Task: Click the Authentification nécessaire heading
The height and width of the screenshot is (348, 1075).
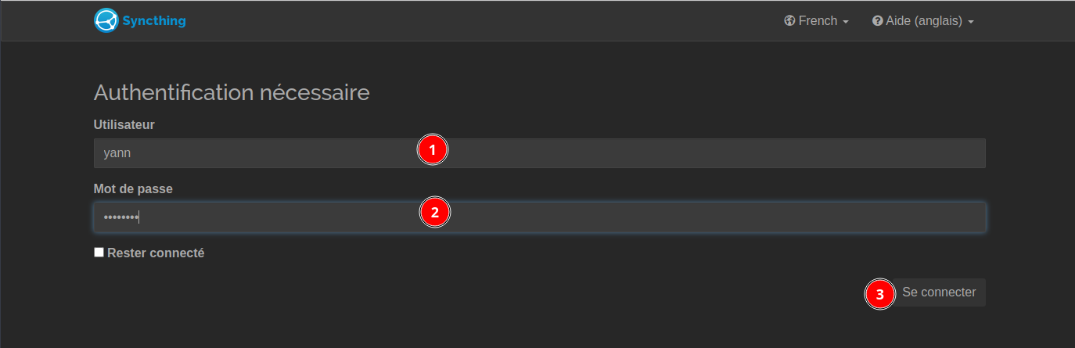Action: tap(232, 92)
